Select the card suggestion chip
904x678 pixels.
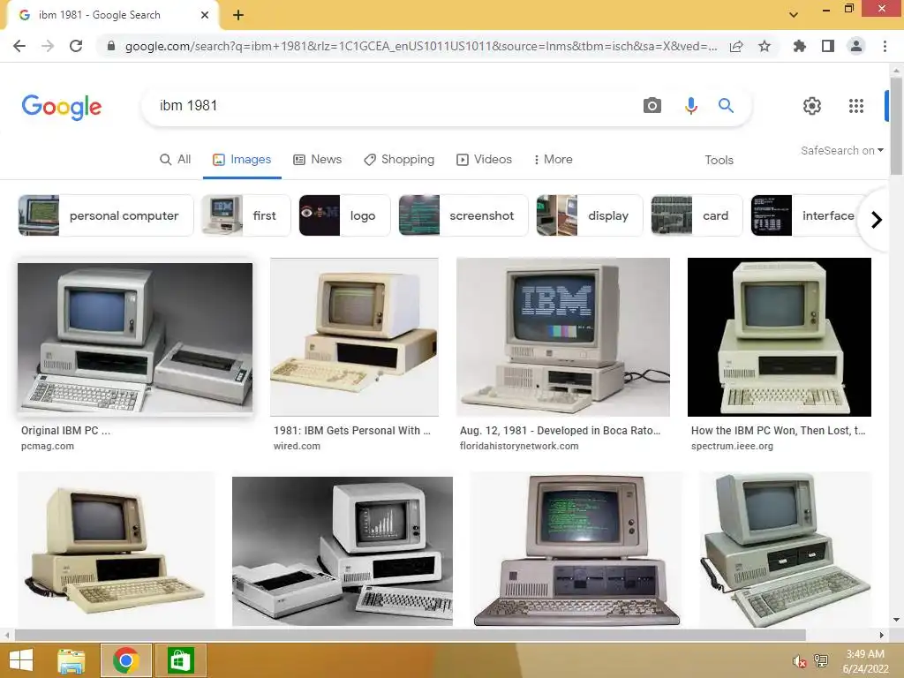tap(697, 215)
